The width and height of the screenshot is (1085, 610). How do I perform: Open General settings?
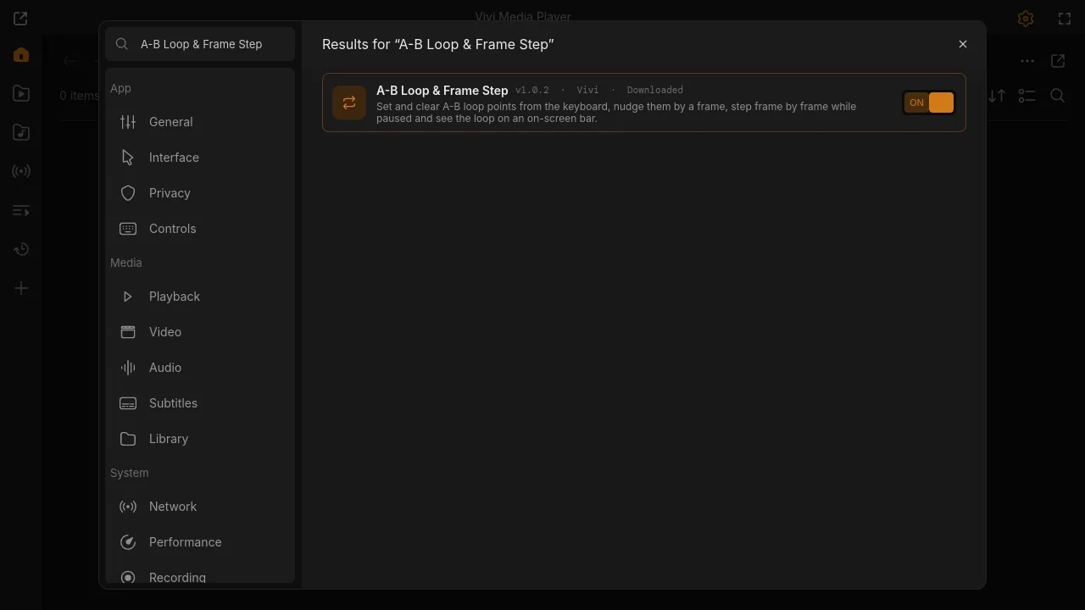(200, 122)
